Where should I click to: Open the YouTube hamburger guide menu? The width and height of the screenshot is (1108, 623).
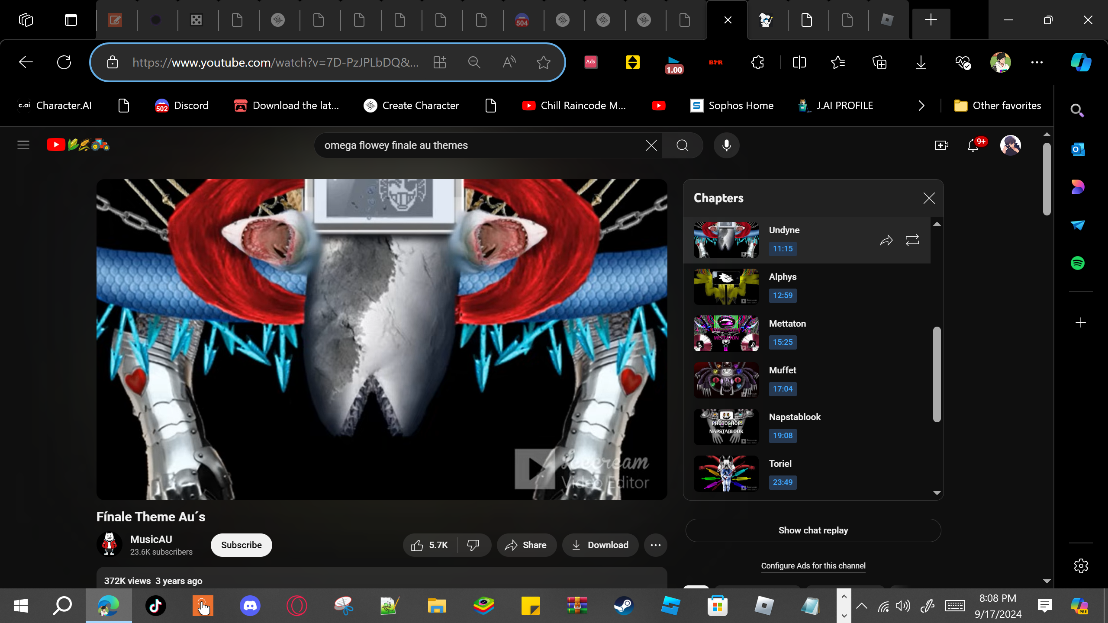(23, 145)
